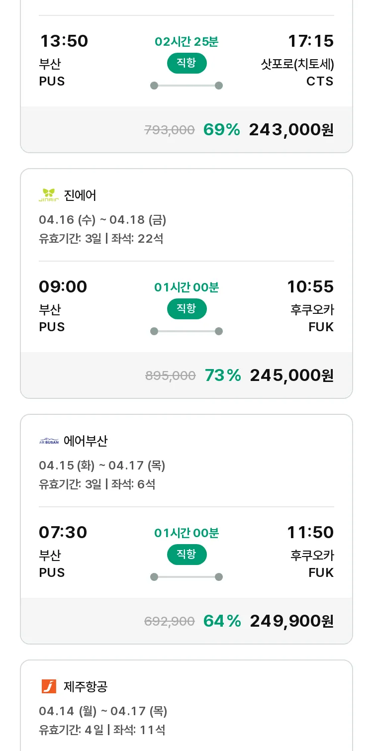Image resolution: width=373 pixels, height=751 pixels.
Task: Tap the 11:50 후쿠오카 FUK arrival
Action: (x=310, y=552)
